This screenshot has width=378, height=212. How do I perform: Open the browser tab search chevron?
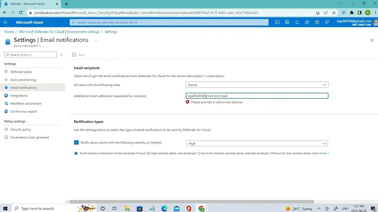click(341, 3)
